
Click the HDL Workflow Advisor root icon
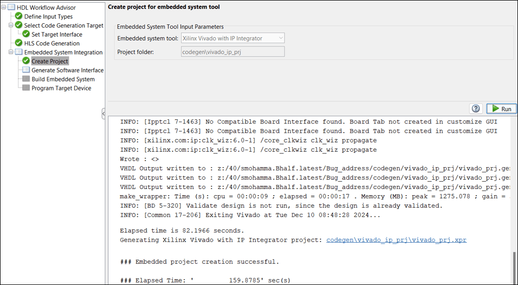[11, 8]
